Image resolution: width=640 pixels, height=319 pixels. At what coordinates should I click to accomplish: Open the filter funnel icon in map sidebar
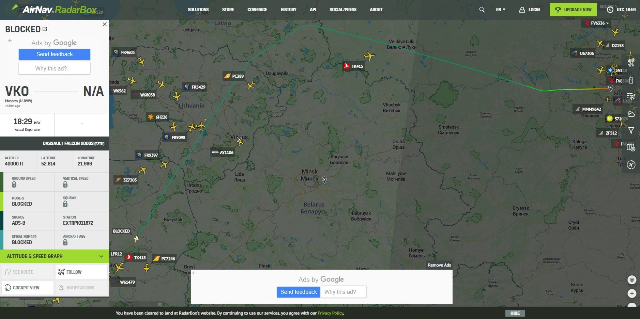pyautogui.click(x=631, y=130)
